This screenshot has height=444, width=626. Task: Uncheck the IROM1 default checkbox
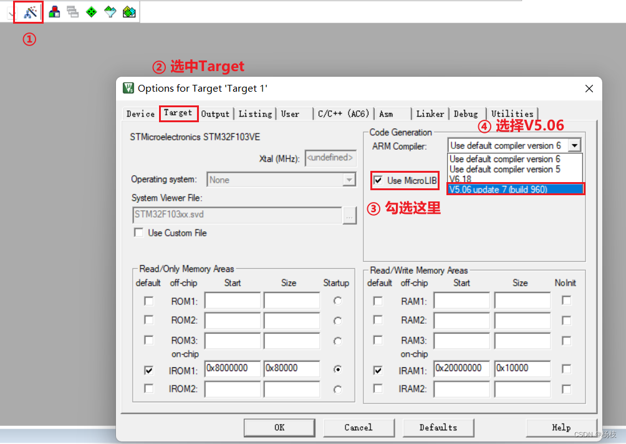149,370
